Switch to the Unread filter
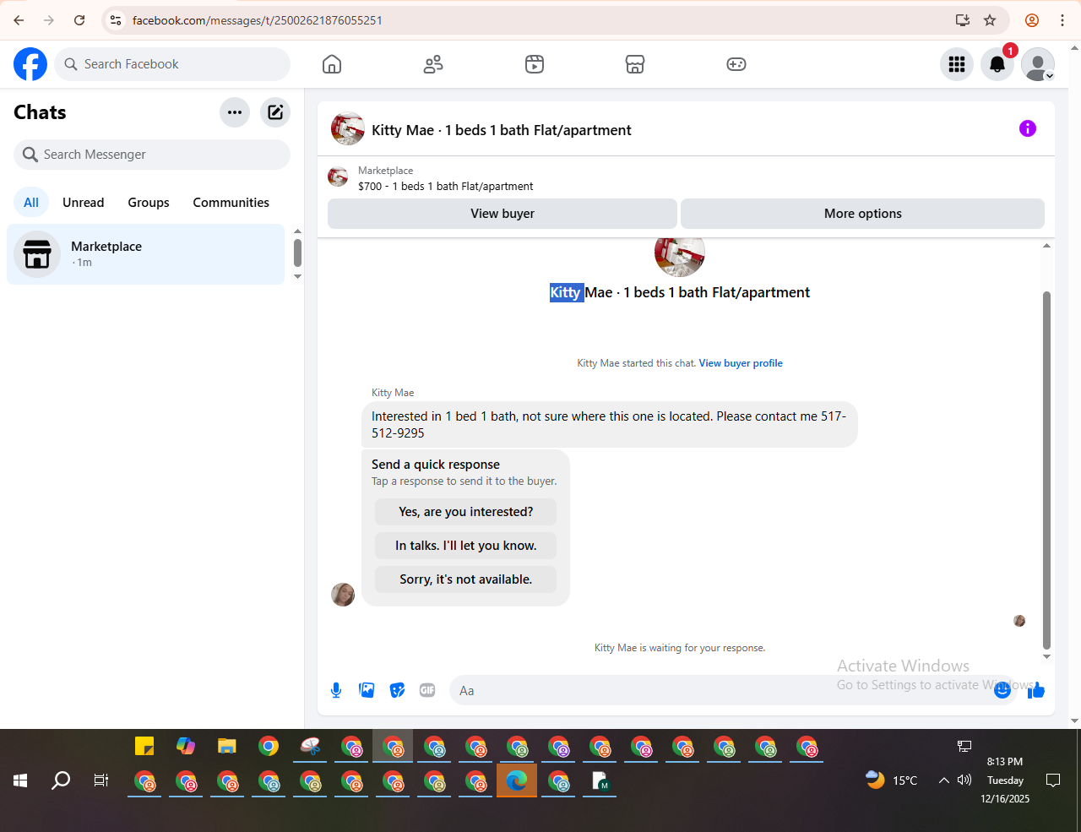The width and height of the screenshot is (1081, 832). click(x=84, y=203)
